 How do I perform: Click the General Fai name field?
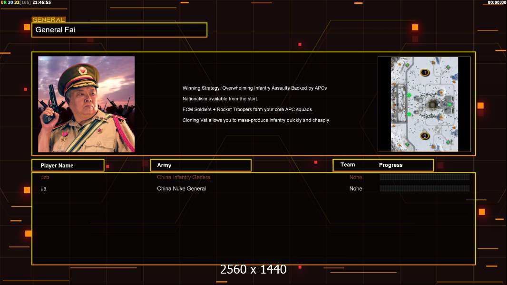(x=119, y=30)
